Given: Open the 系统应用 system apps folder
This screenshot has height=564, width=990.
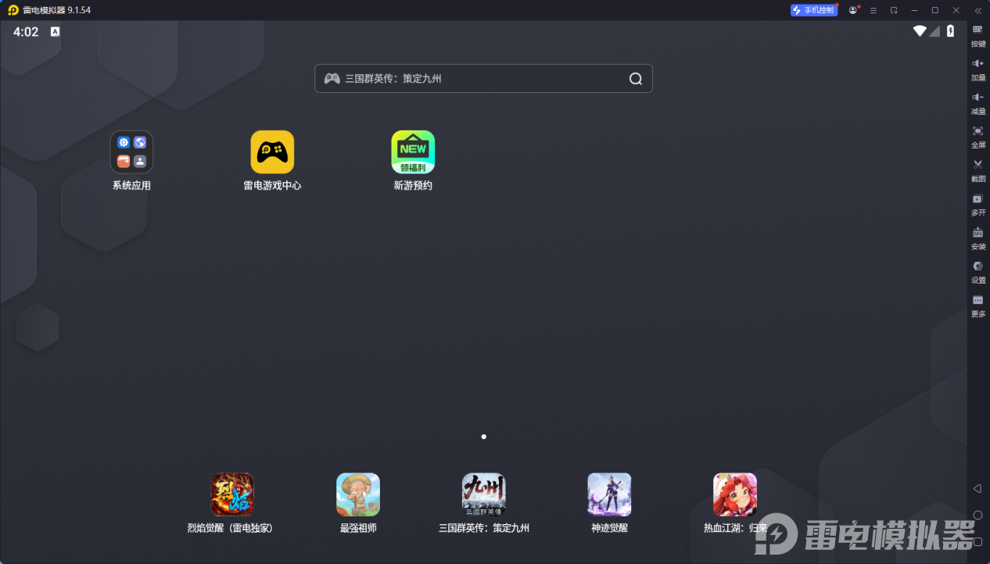Looking at the screenshot, I should point(131,152).
